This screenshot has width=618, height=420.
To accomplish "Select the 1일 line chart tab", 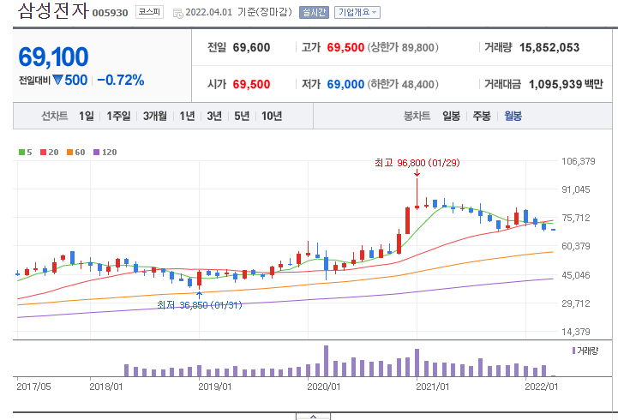I will [x=87, y=116].
